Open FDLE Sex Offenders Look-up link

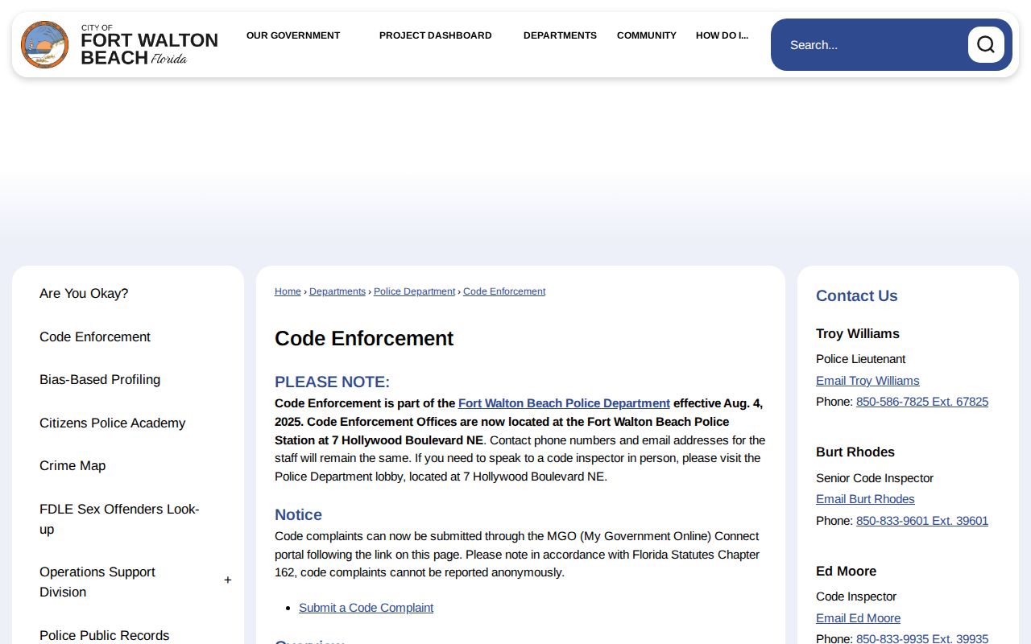click(119, 519)
